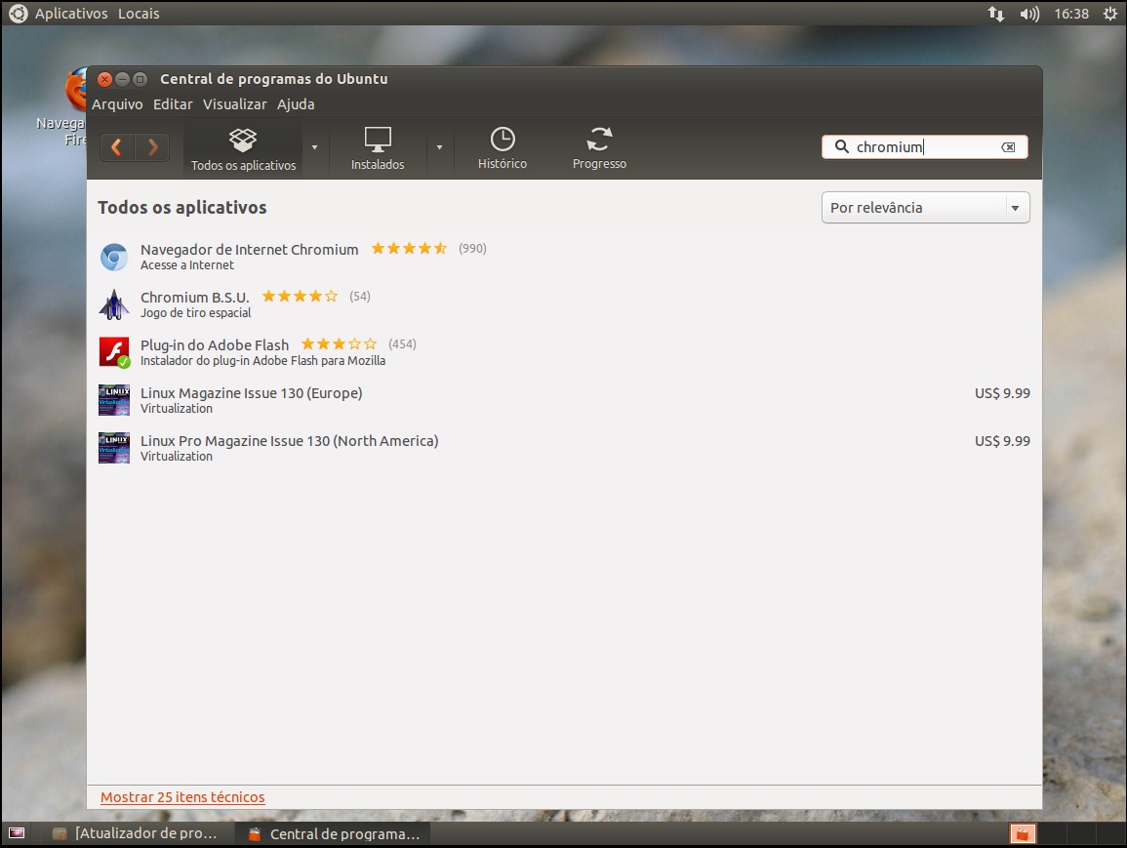The height and width of the screenshot is (848, 1127).
Task: Switch to Atualizador de programas taskbar window
Action: (137, 834)
